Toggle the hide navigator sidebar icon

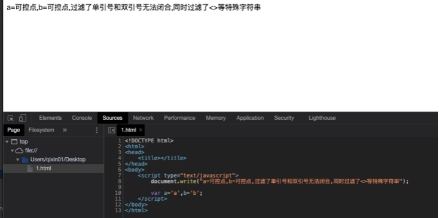111,130
